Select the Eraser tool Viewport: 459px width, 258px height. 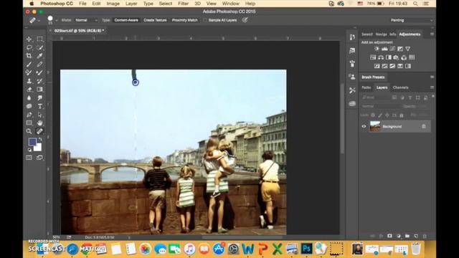(29, 90)
